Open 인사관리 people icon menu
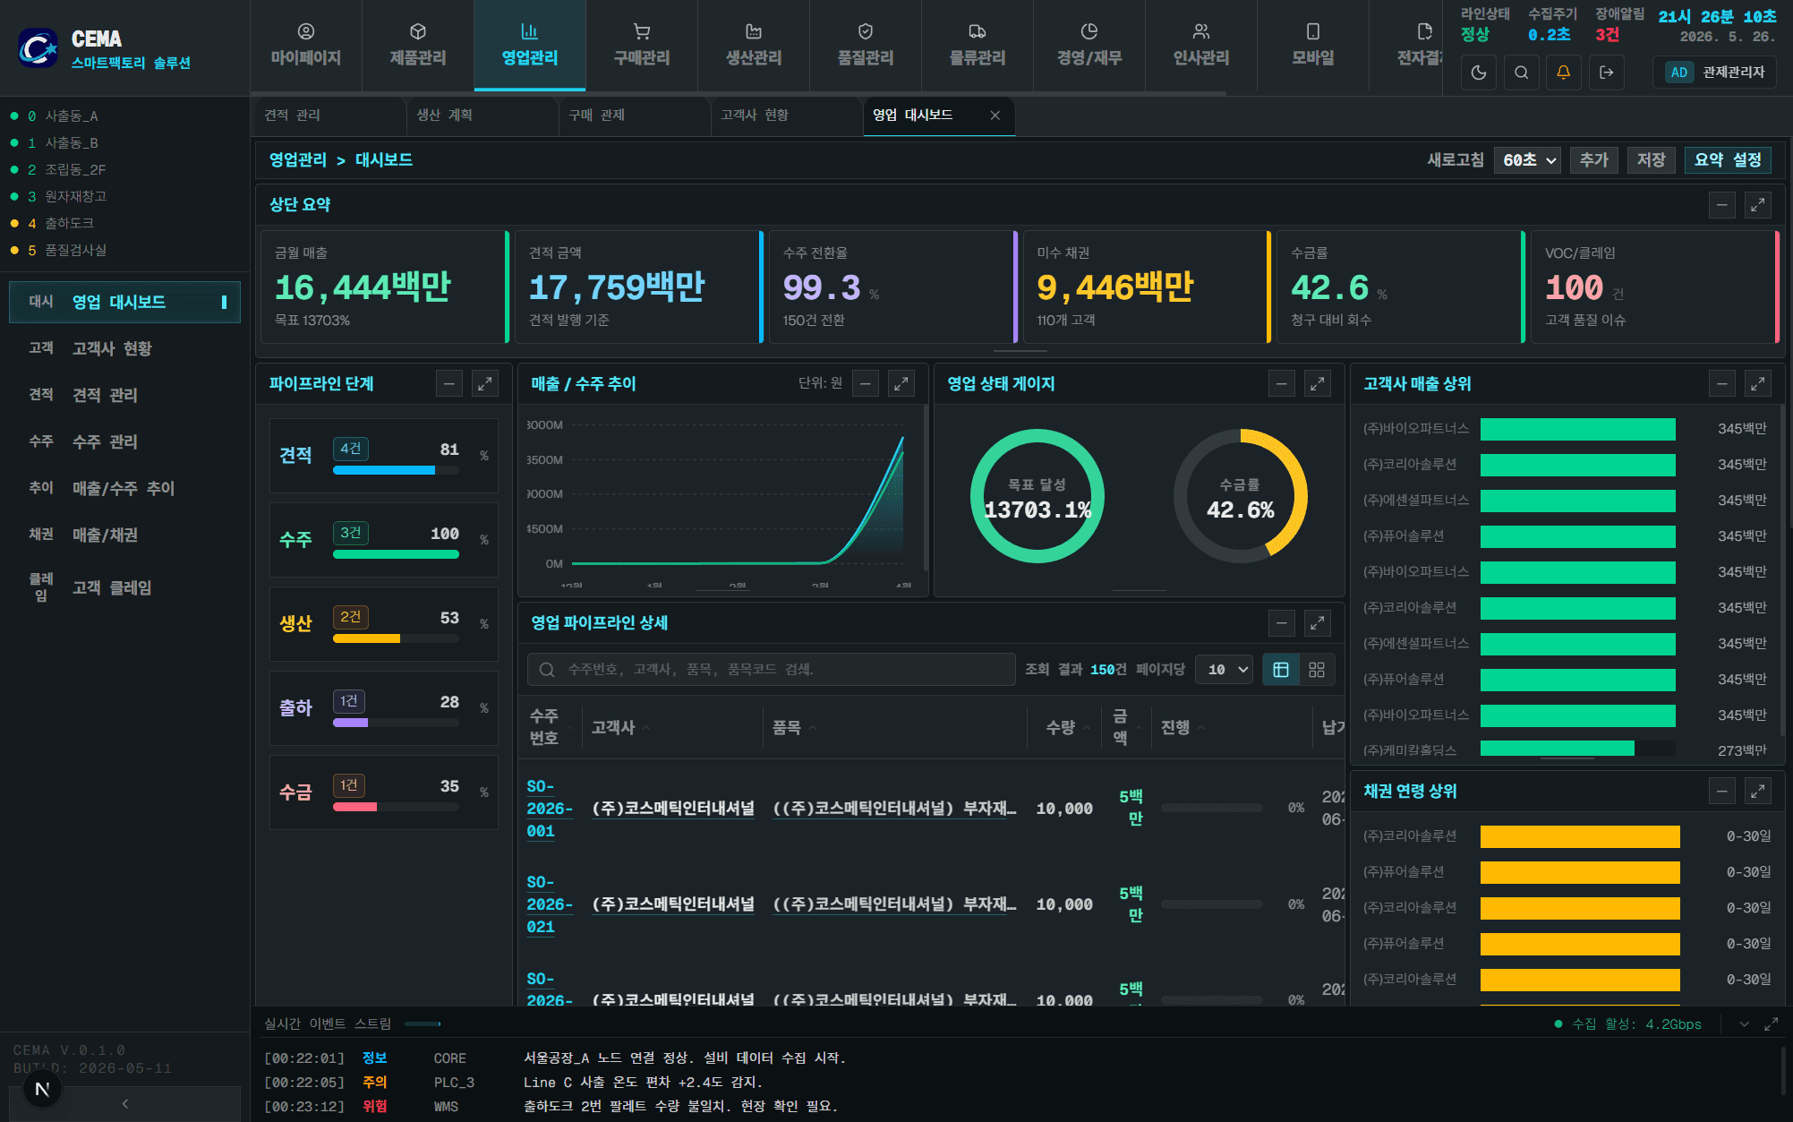Image resolution: width=1793 pixels, height=1122 pixels. [x=1201, y=45]
